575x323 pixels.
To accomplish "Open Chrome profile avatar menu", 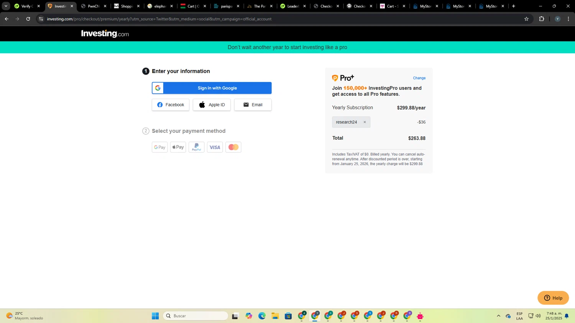I will tap(557, 19).
